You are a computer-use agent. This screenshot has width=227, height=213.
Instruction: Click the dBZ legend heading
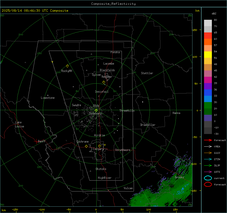coord(214,14)
